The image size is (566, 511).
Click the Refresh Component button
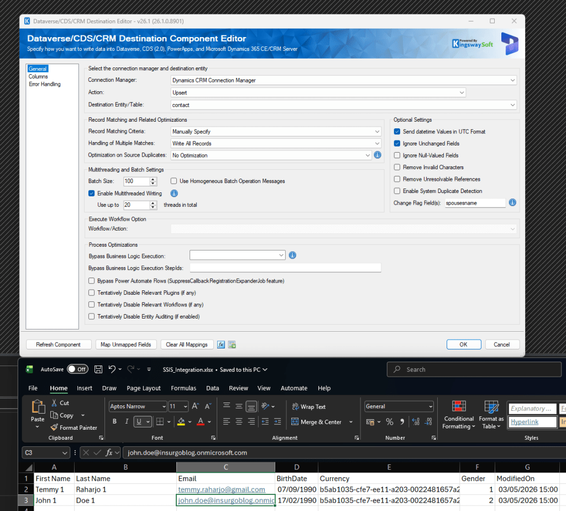click(59, 345)
